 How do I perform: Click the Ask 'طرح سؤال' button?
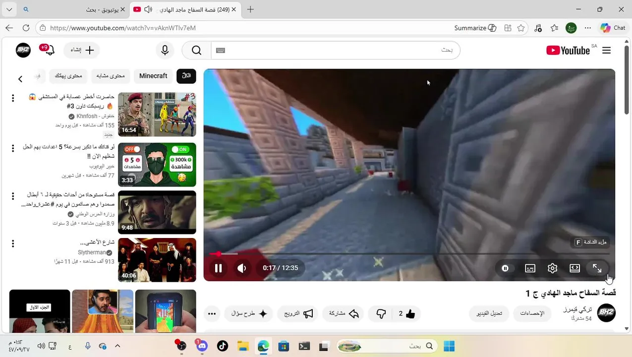pyautogui.click(x=249, y=313)
